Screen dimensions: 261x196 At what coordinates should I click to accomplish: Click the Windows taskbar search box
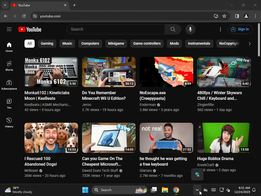120,190
